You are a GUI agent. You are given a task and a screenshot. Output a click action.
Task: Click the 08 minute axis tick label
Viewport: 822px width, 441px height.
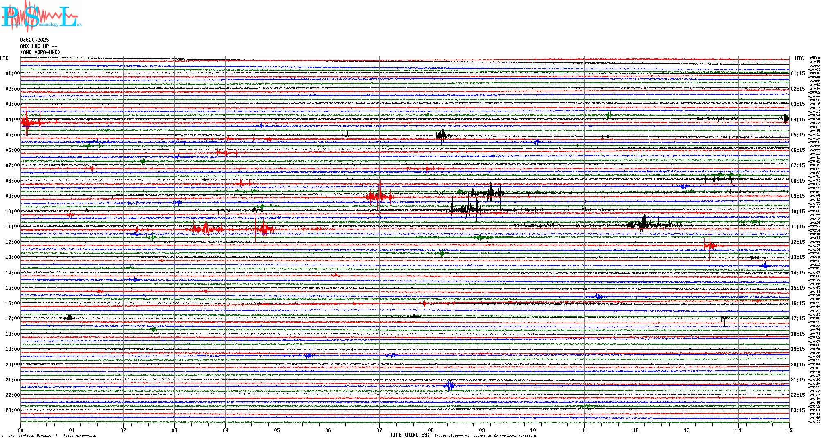pos(431,430)
